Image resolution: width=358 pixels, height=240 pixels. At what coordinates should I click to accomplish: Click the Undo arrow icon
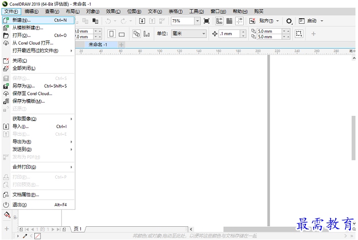coord(108,21)
